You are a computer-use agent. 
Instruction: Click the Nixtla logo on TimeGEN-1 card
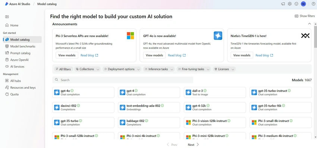305,36
